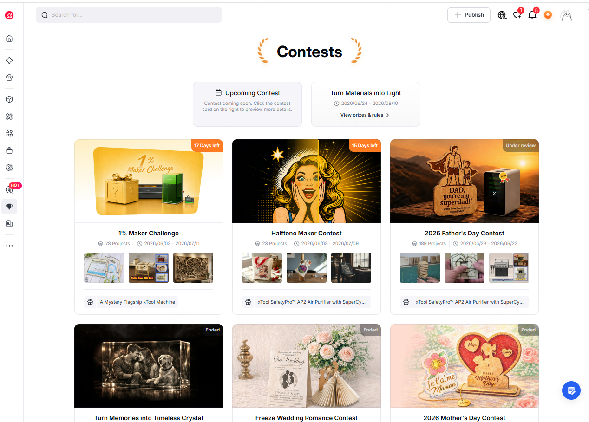Screen dimensions: 589x422
Task: Click the Search for... input field
Action: coord(129,15)
